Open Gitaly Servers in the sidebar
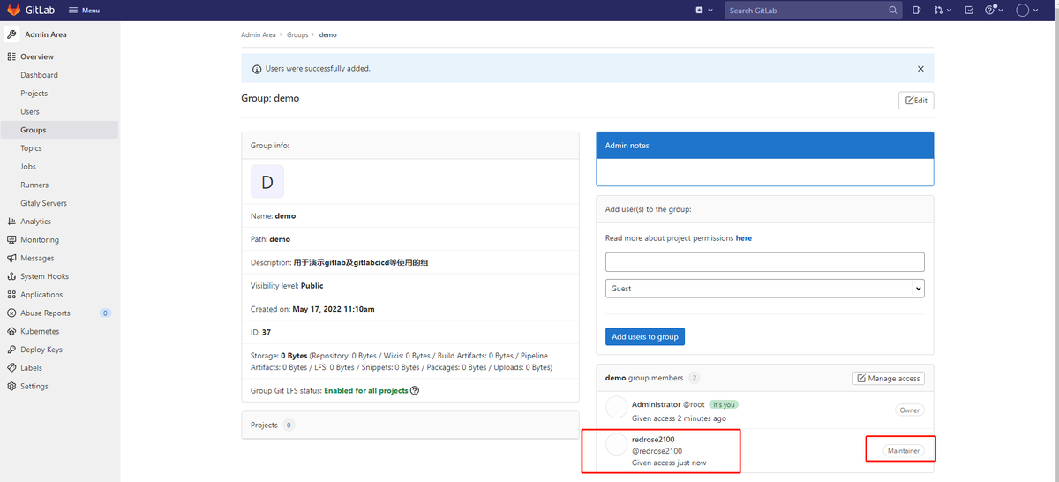1059x482 pixels. tap(43, 203)
